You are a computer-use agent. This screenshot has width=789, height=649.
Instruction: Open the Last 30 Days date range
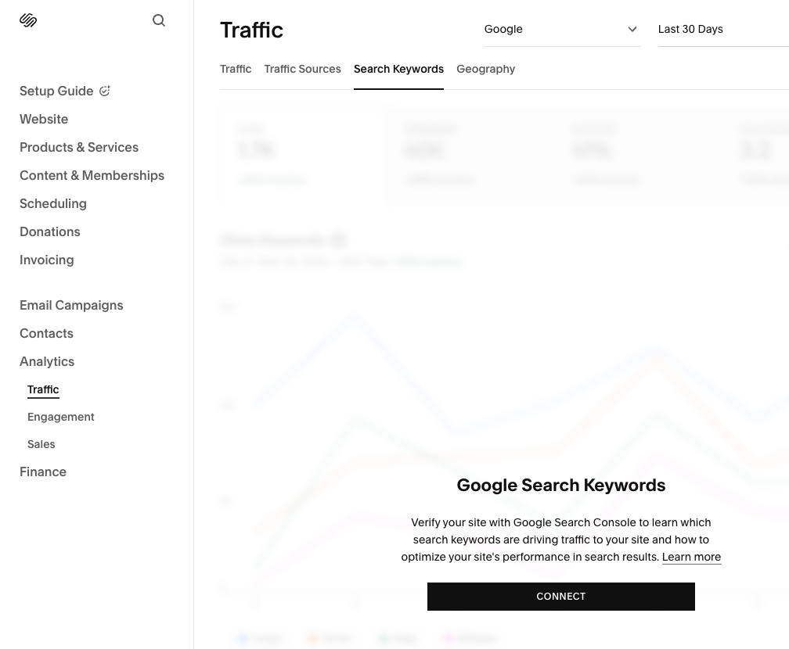point(723,29)
